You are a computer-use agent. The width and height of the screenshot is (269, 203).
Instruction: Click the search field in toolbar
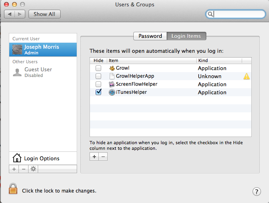pos(237,14)
